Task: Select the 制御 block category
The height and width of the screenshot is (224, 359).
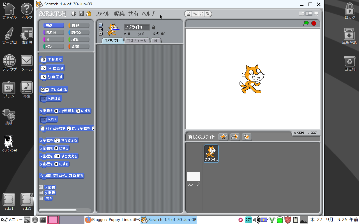Action: [x=79, y=25]
